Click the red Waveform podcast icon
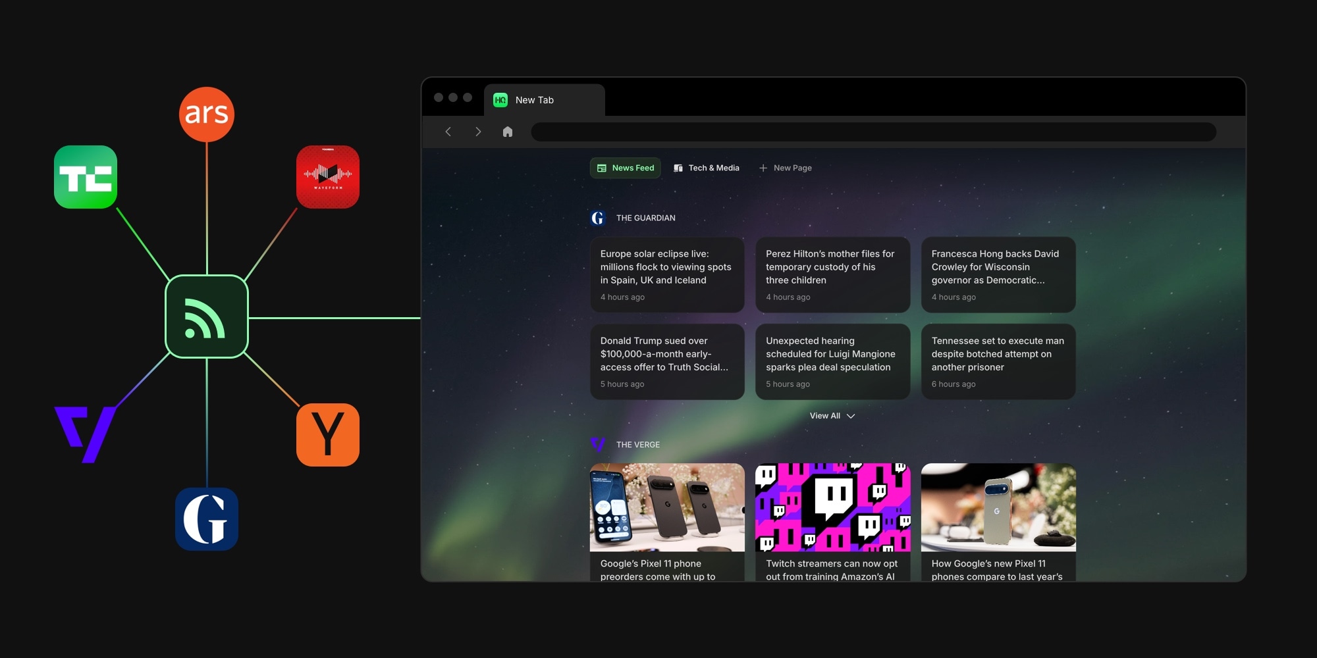The width and height of the screenshot is (1317, 658). pyautogui.click(x=328, y=177)
